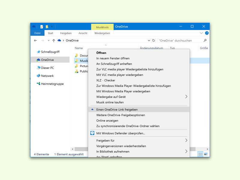
Task: Click the Schnellzugriff star icon
Action: (x=39, y=52)
